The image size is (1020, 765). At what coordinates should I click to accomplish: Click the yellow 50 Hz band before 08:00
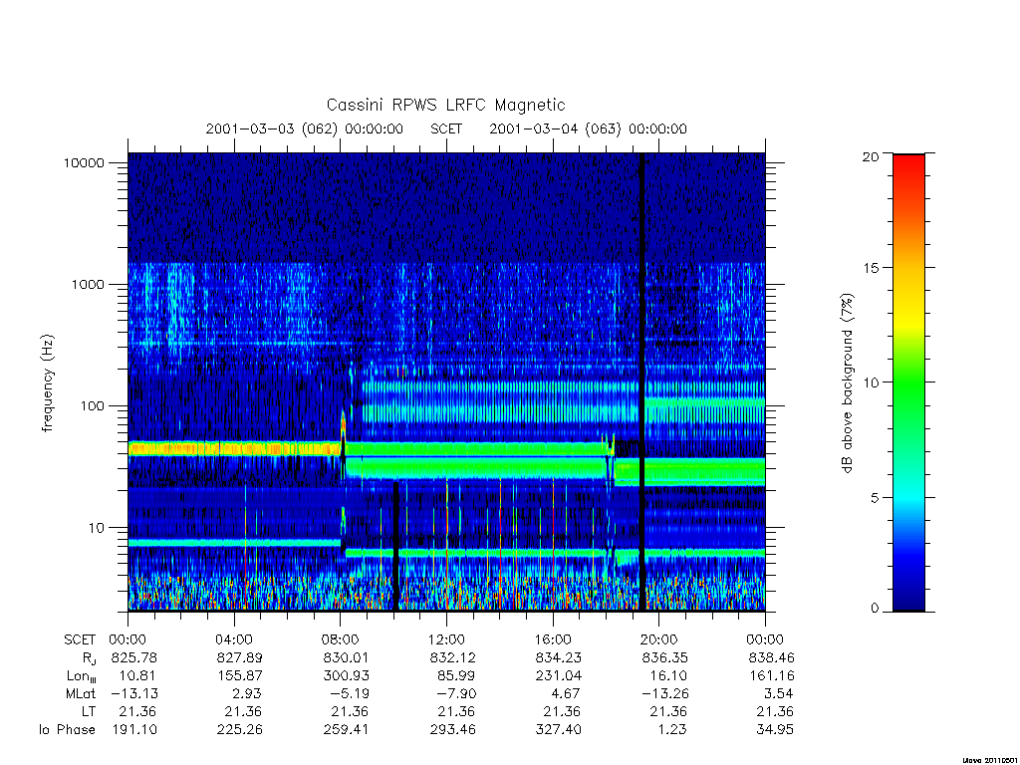pos(234,448)
